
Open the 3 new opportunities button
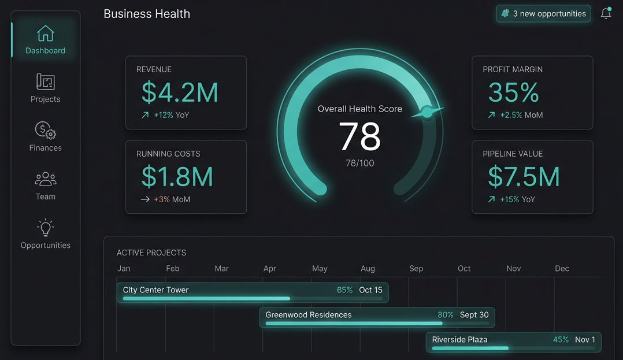click(543, 14)
